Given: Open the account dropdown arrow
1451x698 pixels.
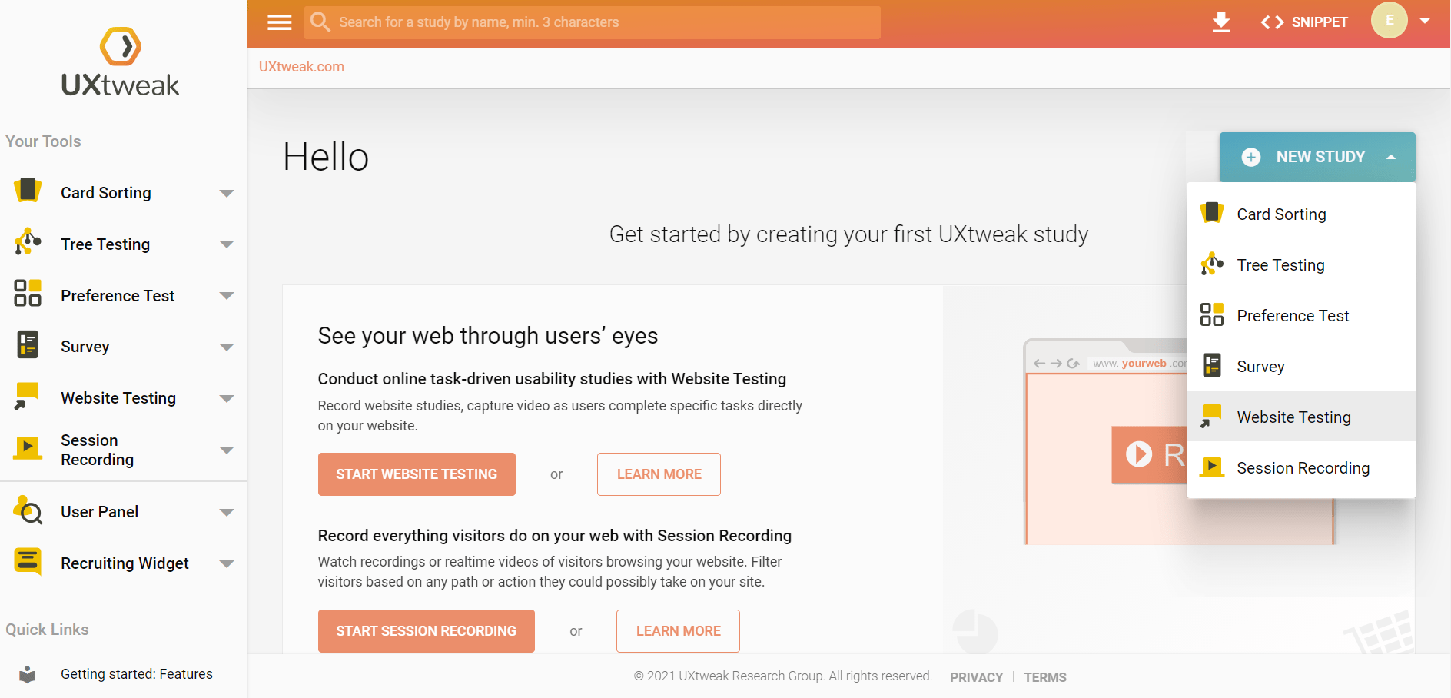Looking at the screenshot, I should (1425, 21).
